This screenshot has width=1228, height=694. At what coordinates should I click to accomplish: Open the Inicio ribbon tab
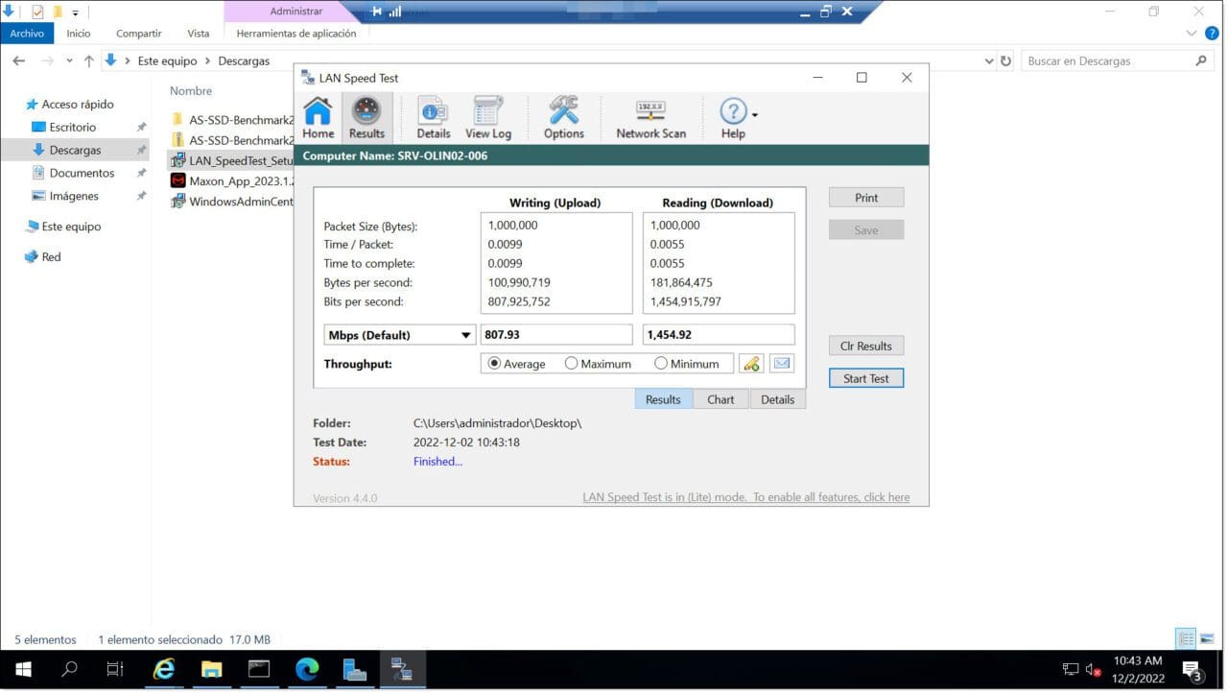coord(79,33)
